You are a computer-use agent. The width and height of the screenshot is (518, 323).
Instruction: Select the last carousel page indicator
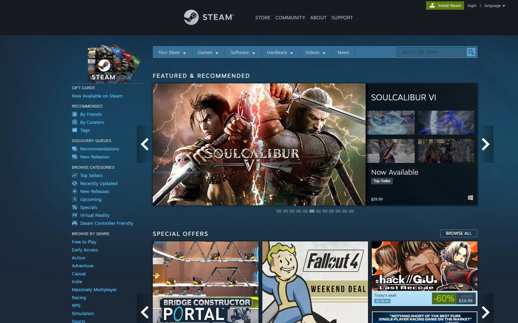point(351,211)
